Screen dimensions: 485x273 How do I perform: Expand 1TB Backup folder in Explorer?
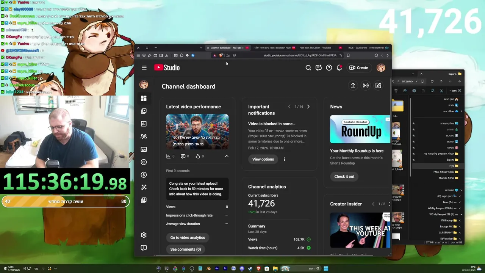[x=460, y=220]
